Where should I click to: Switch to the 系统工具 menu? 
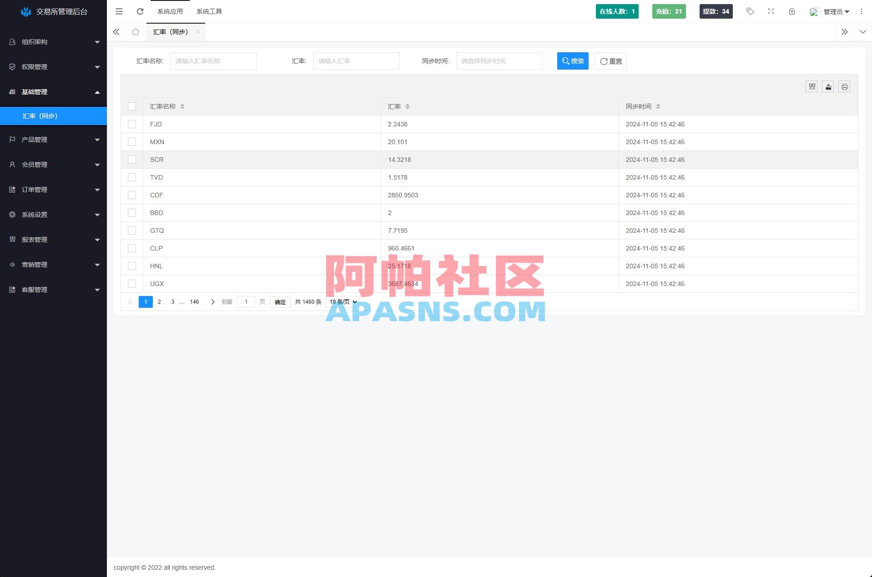[x=209, y=11]
